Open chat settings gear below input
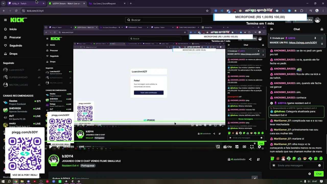Screen dimensions: 327x184 [310, 174]
